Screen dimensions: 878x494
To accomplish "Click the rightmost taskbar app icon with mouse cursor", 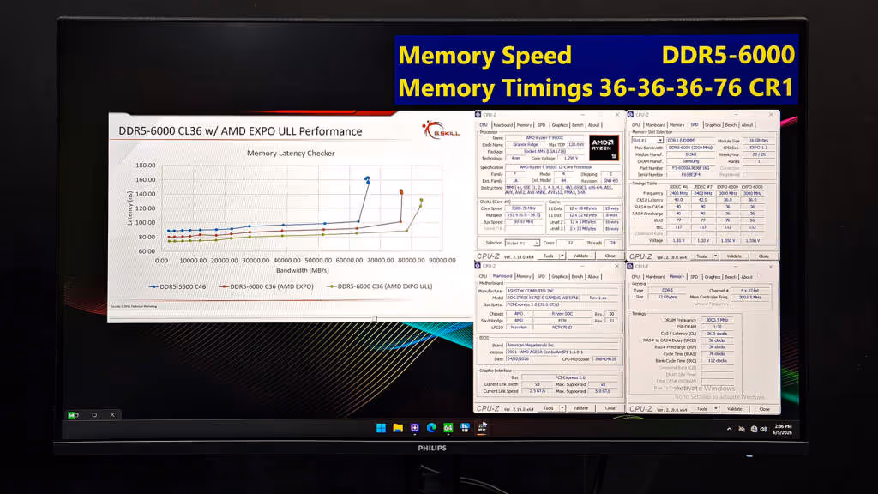I will pos(482,428).
